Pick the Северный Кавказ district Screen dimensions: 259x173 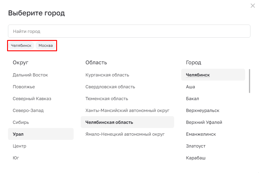[32, 99]
